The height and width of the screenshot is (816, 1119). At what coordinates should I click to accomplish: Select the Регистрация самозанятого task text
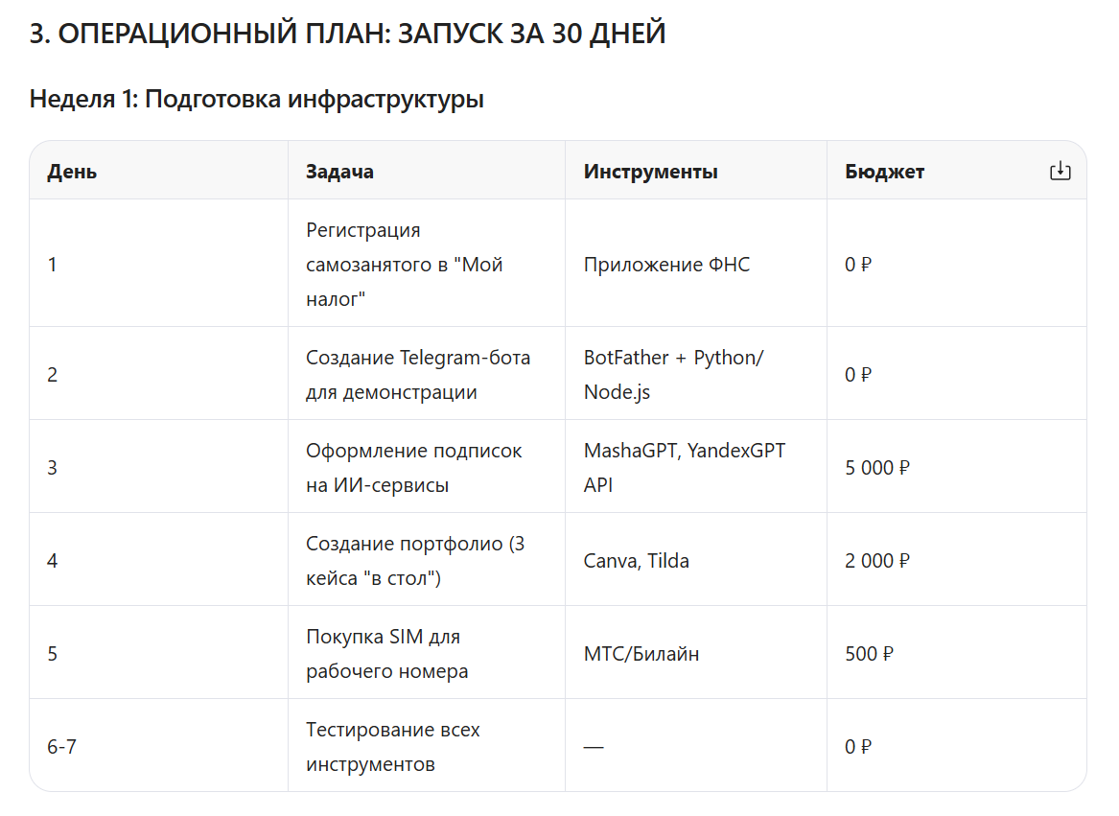[x=405, y=264]
